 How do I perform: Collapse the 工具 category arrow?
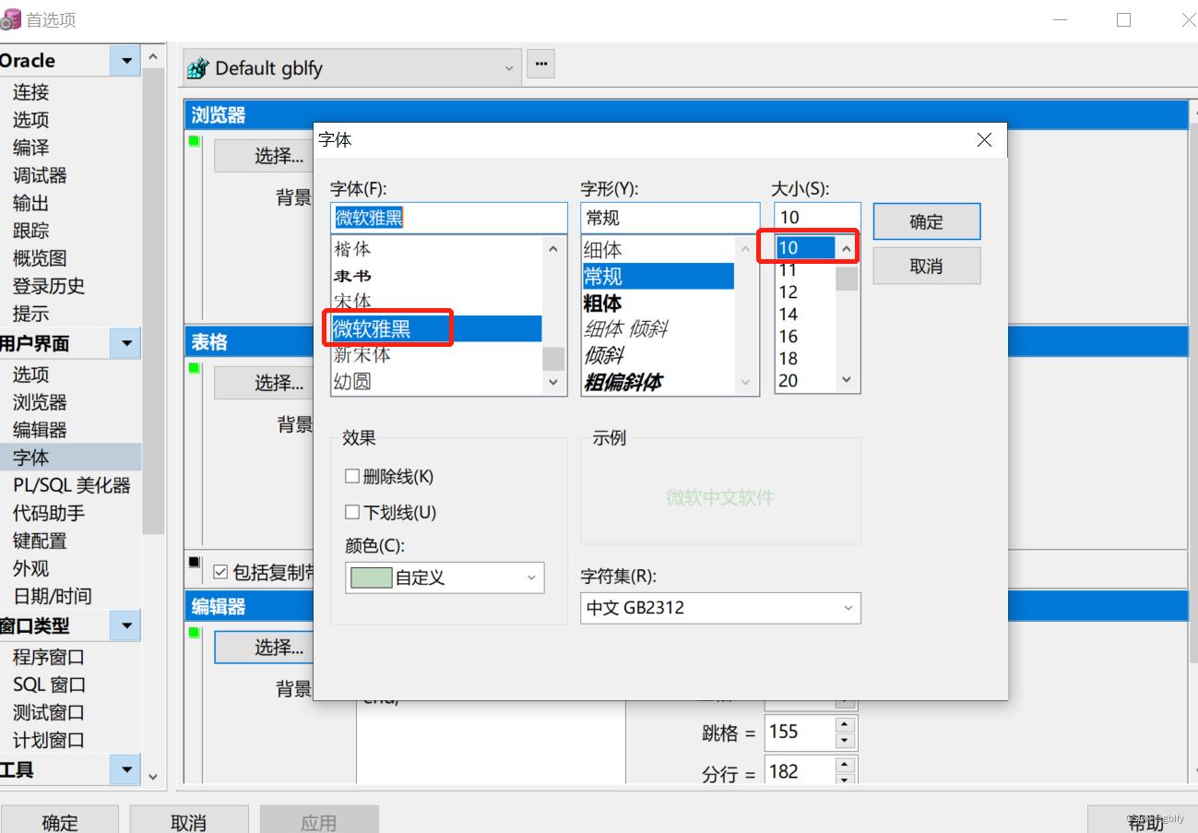pyautogui.click(x=125, y=768)
